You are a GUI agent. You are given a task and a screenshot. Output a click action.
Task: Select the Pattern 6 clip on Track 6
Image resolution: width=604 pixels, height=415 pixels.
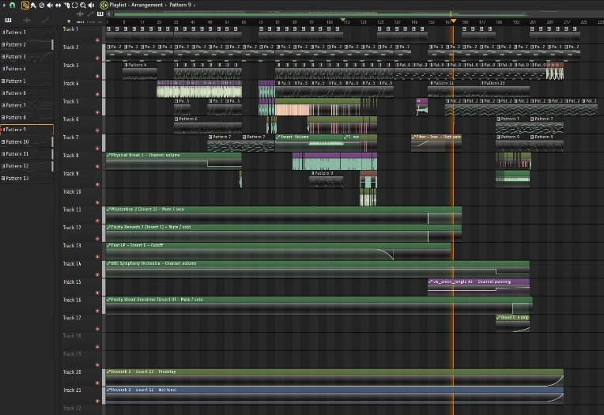point(208,125)
